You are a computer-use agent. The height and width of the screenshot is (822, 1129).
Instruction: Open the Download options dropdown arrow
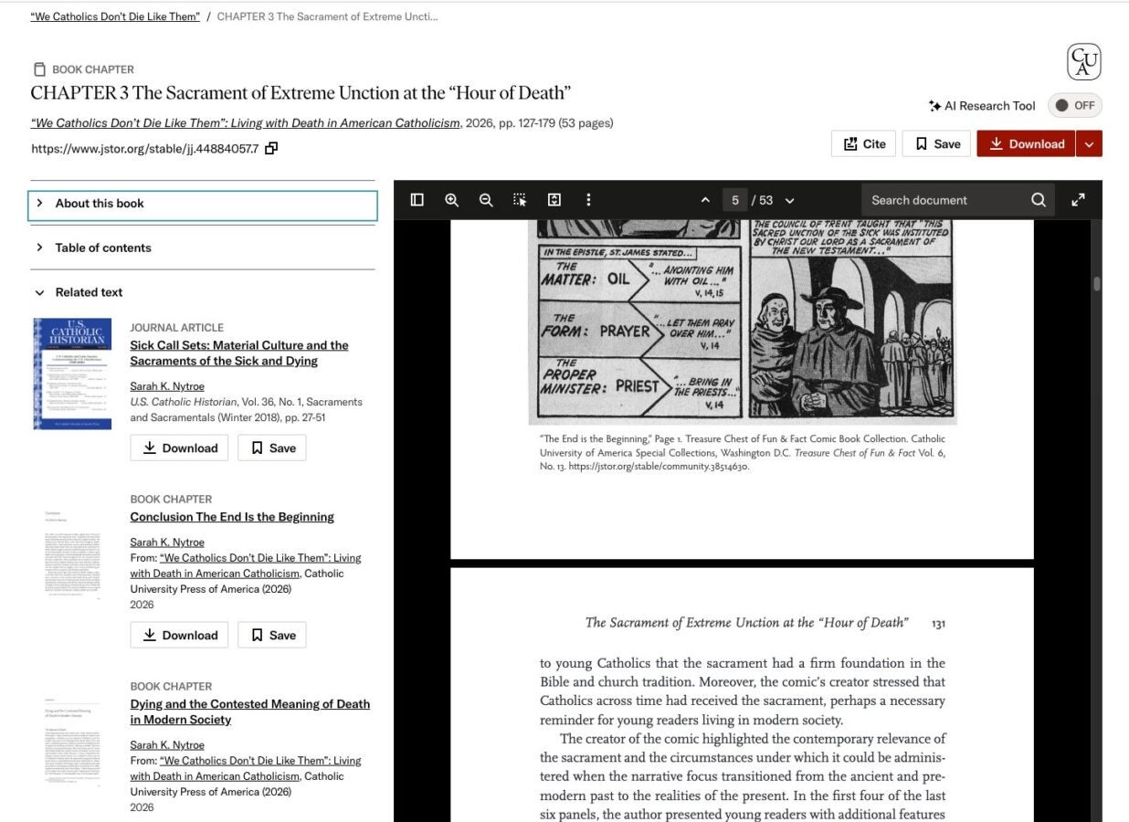(1089, 143)
